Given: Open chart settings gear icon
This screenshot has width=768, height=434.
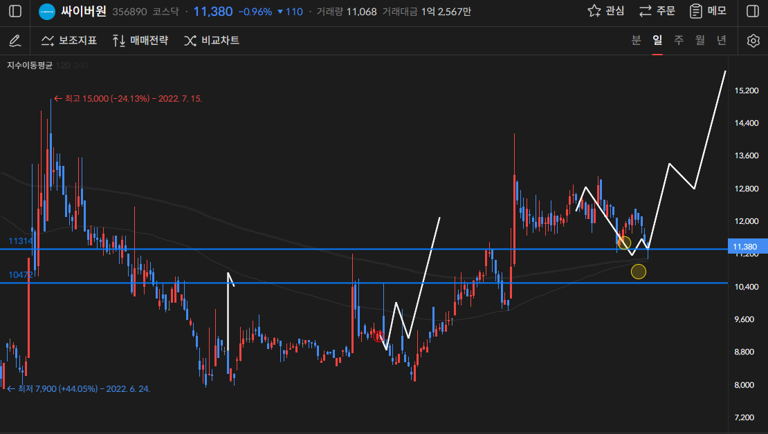Looking at the screenshot, I should coord(753,41).
